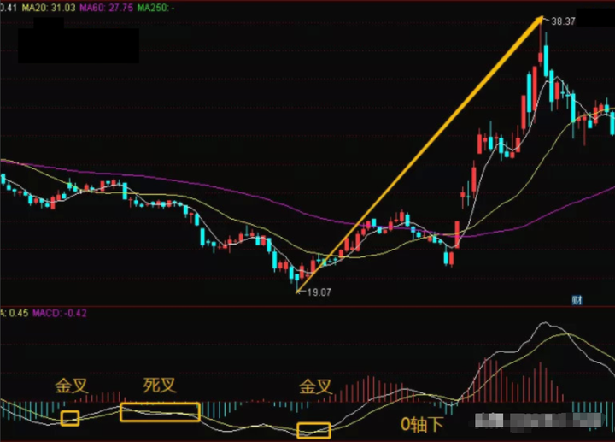This screenshot has height=442, width=615.
Task: Click the blue 财 marker on chart
Action: [577, 299]
